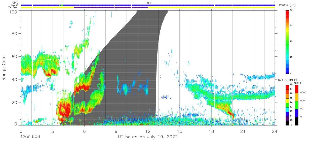309x142 pixels.
Task: Click the 3 tick on UT hours axis
Action: click(53, 131)
